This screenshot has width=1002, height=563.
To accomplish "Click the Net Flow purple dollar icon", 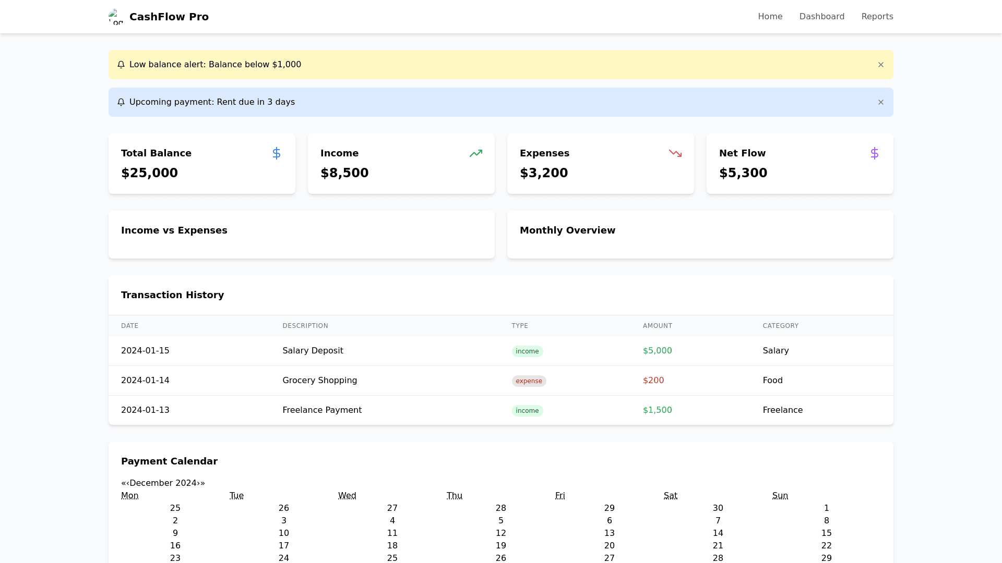I will [874, 153].
